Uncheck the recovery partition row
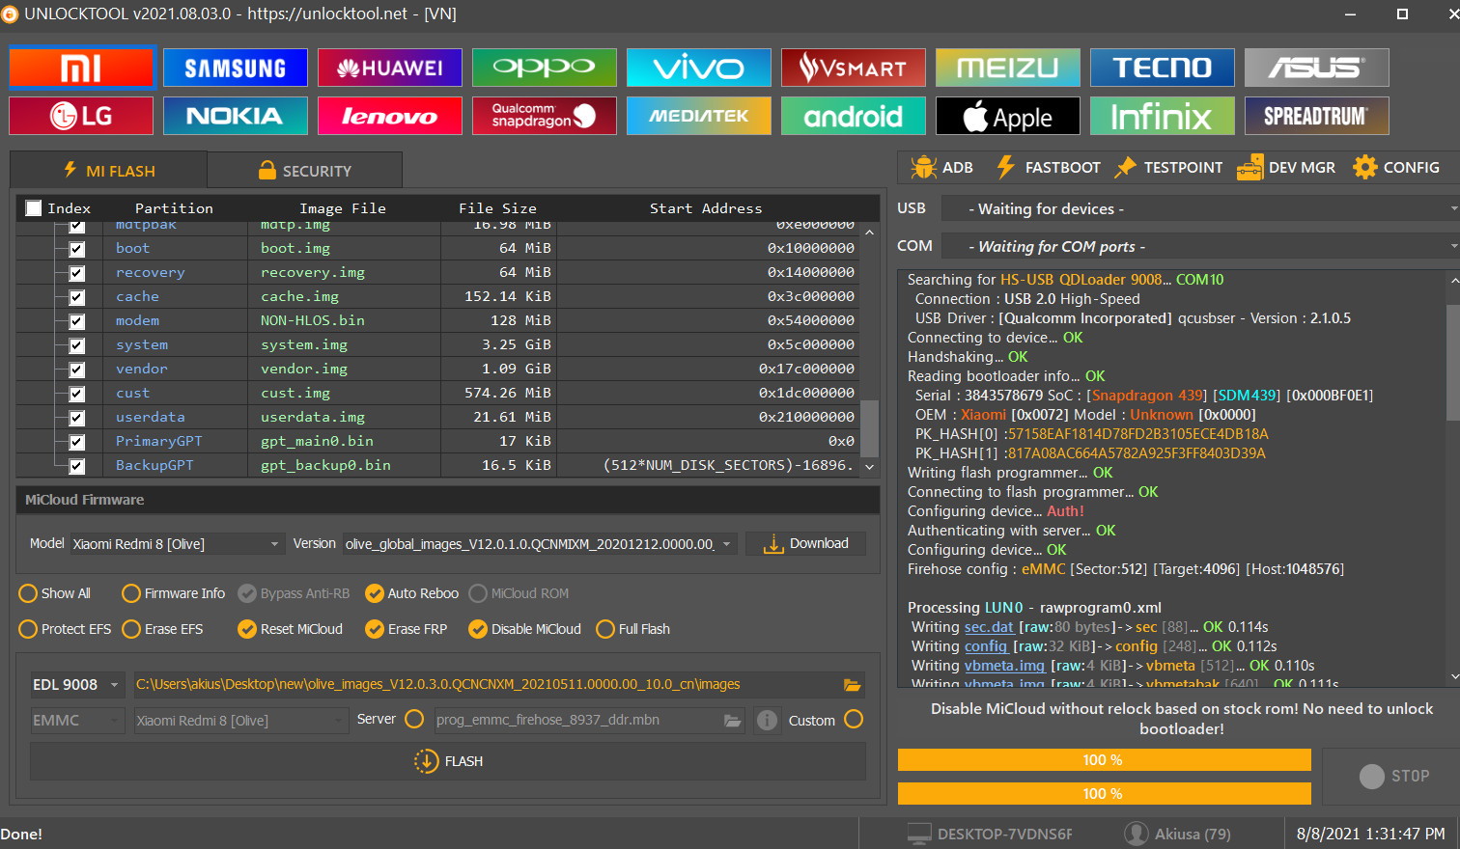Image resolution: width=1460 pixels, height=849 pixels. point(77,273)
